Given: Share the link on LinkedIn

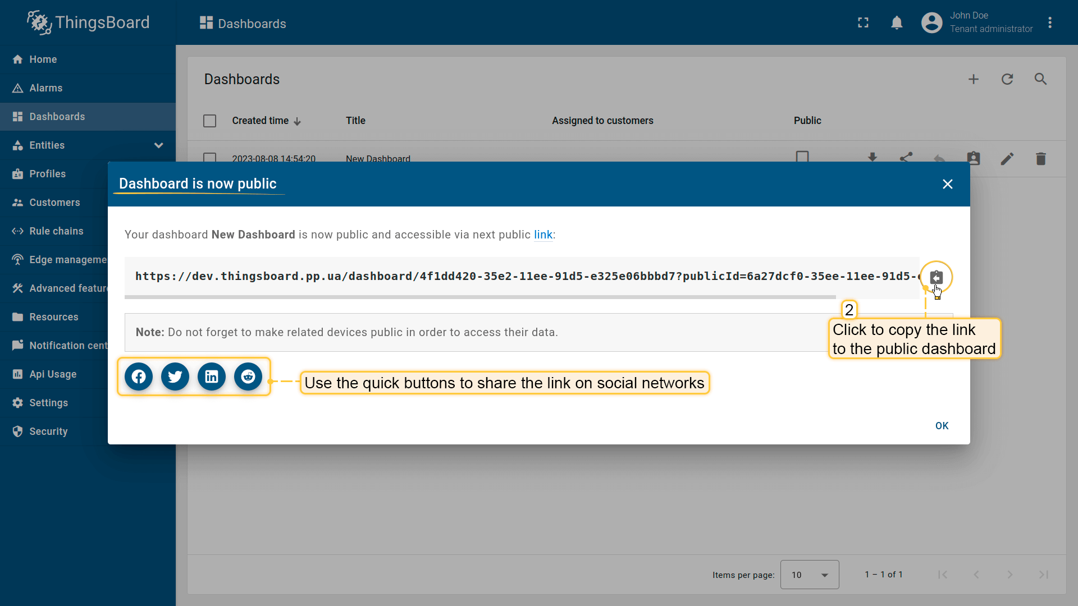Looking at the screenshot, I should pos(212,377).
